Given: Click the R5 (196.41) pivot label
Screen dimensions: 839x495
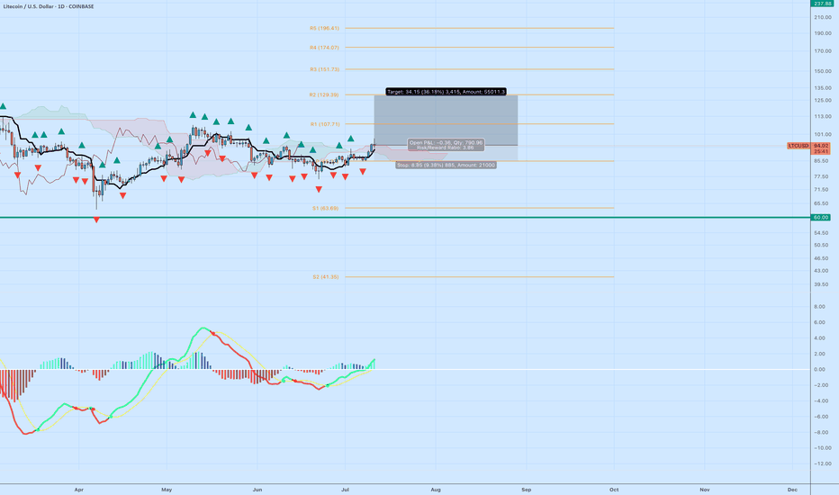Looking at the screenshot, I should 324,29.
